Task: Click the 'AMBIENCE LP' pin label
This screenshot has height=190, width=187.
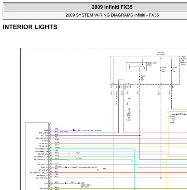Action: pyautogui.click(x=42, y=175)
